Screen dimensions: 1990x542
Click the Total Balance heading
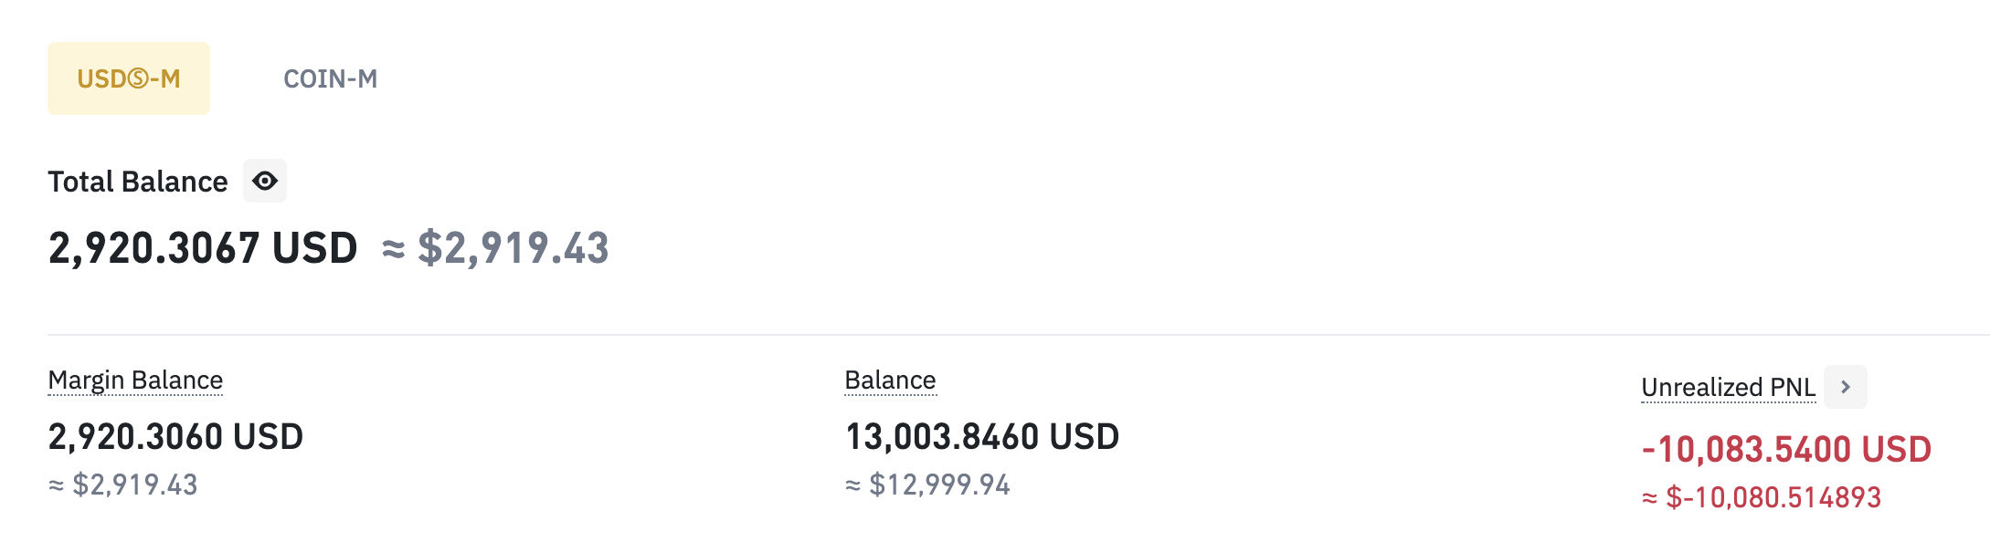point(138,182)
